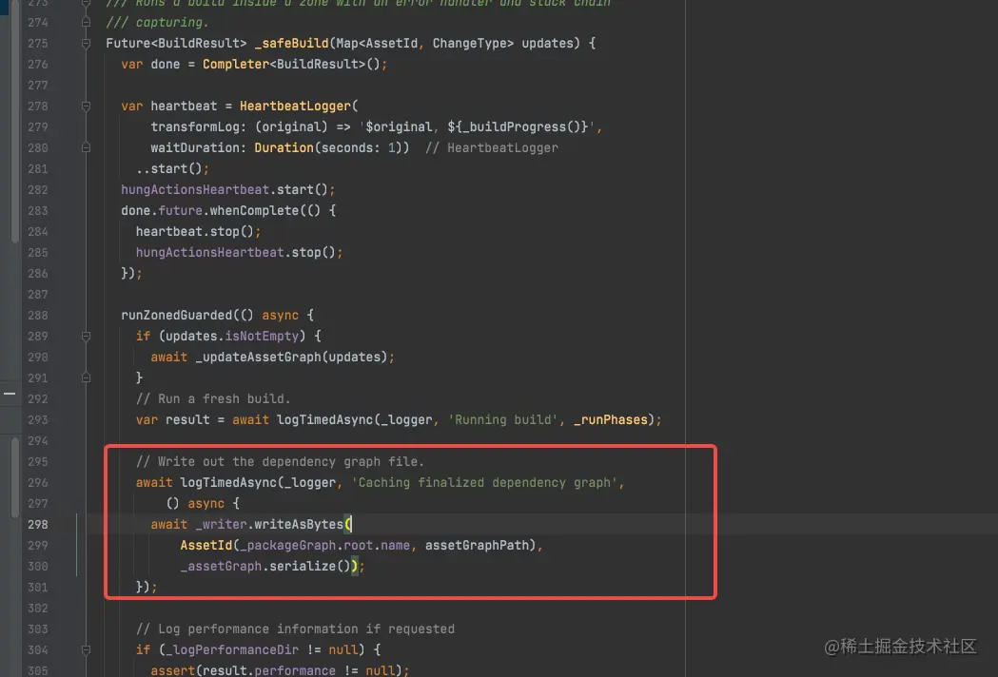
Task: Click the Future<BuildResult> return type
Action: point(176,44)
